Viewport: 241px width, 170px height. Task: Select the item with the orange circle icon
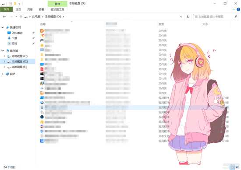[x=42, y=31]
